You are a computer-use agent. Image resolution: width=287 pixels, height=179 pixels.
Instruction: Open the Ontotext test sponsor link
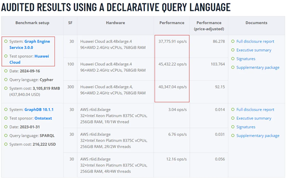click(x=43, y=118)
